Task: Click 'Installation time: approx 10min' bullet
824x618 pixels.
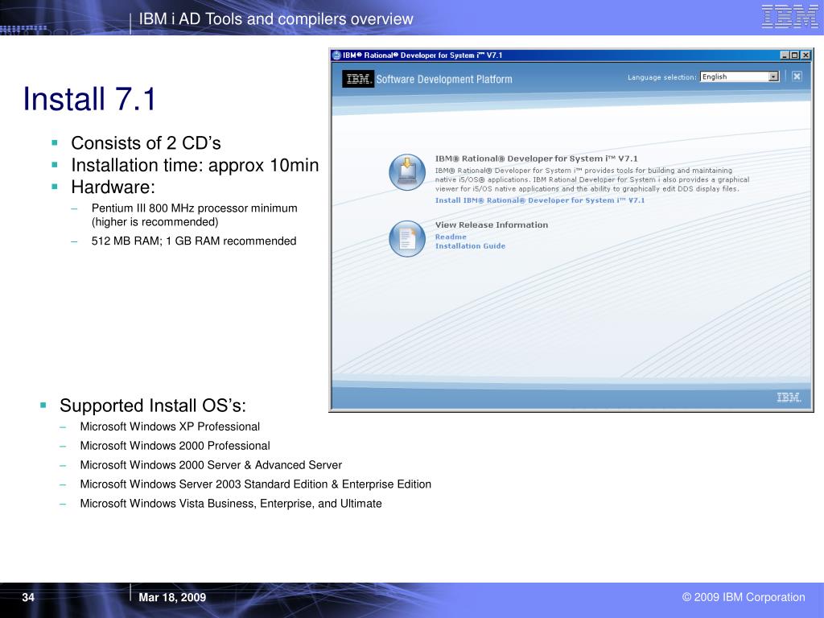Action: click(x=195, y=165)
